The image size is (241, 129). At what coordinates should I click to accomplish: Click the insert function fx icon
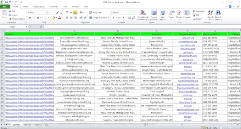(41, 27)
